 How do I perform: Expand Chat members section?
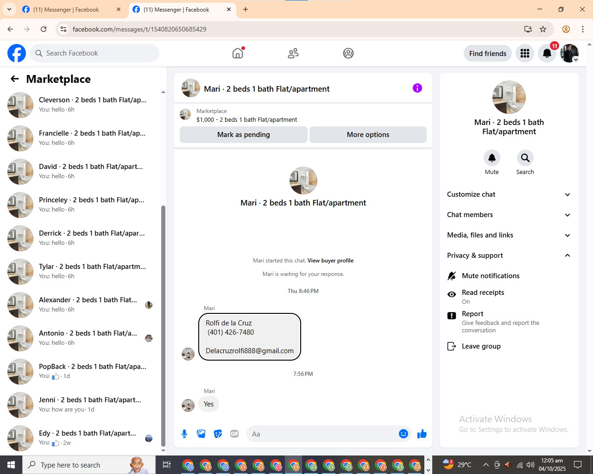509,215
